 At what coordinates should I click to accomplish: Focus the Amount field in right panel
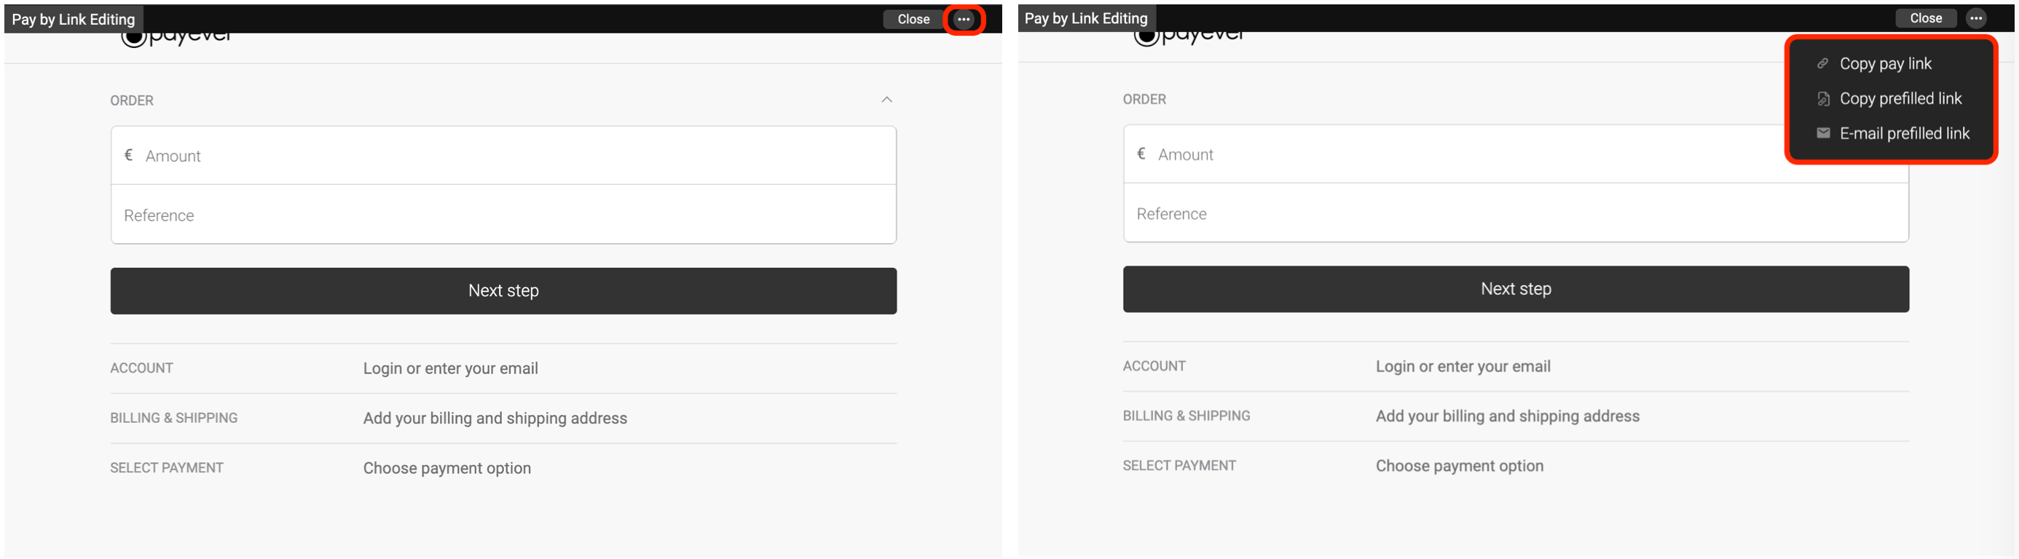1516,154
